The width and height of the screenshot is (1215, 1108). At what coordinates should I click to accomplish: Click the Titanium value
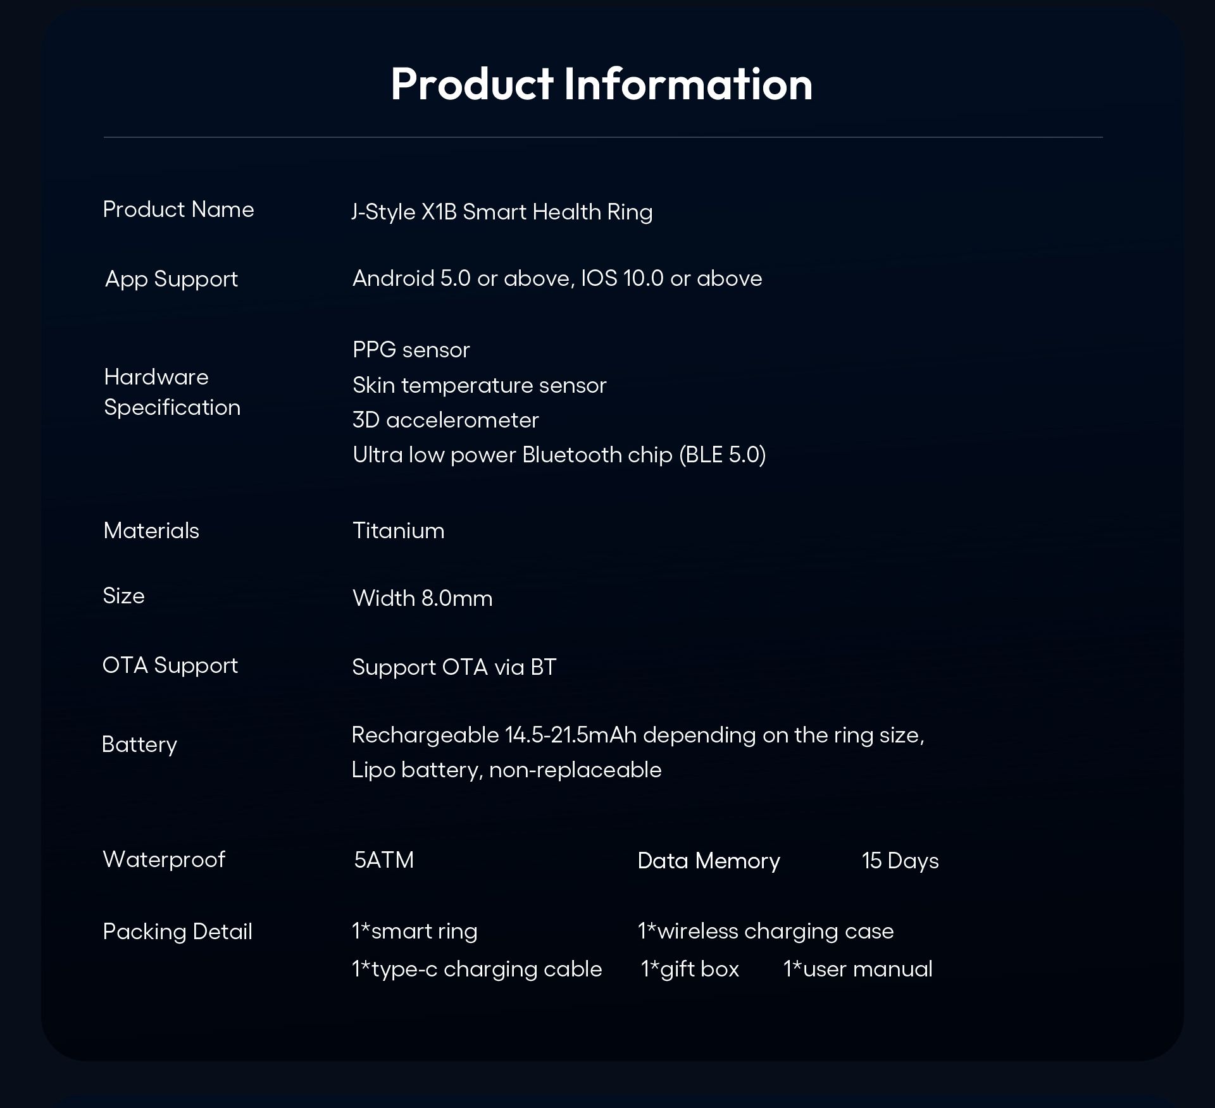[x=399, y=531]
